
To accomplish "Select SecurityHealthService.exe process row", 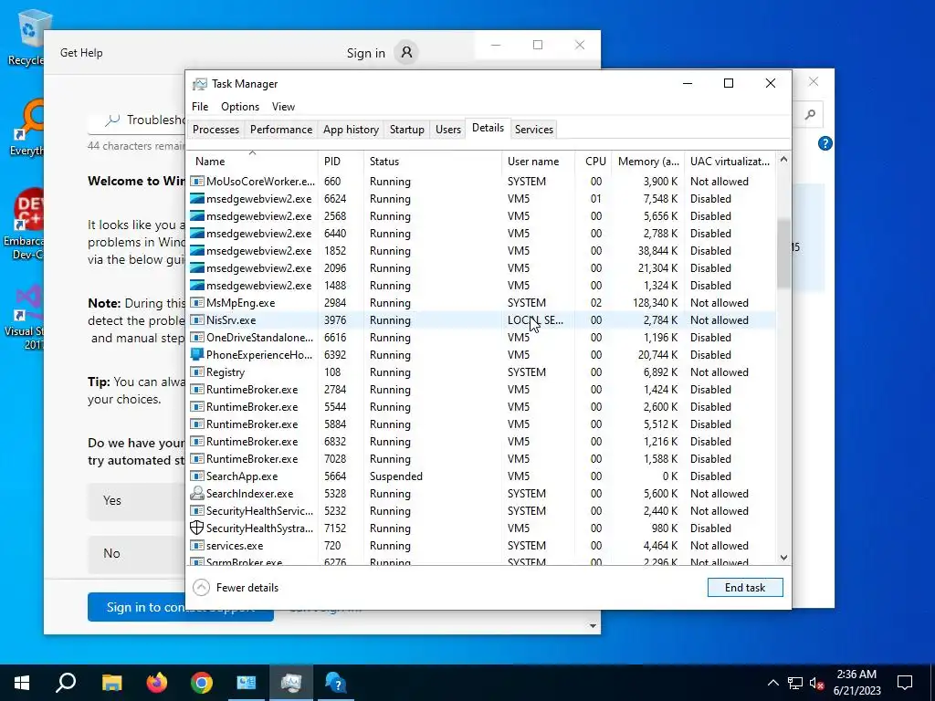I will pos(482,511).
